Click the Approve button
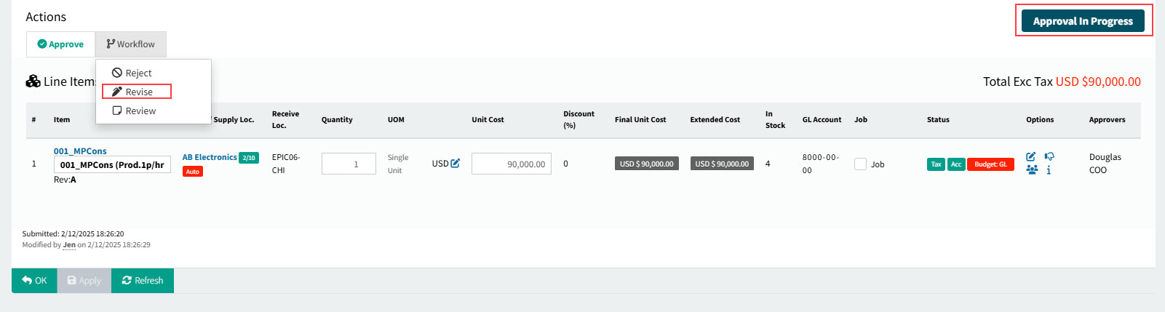 (60, 44)
